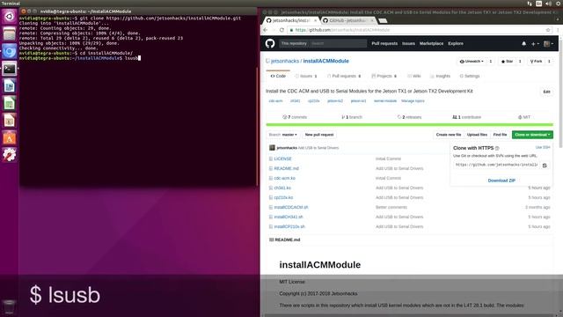Click the green language bar
563x317 pixels.
[409, 125]
